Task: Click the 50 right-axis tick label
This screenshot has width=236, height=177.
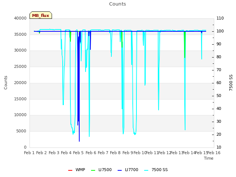Action: pos(219,96)
